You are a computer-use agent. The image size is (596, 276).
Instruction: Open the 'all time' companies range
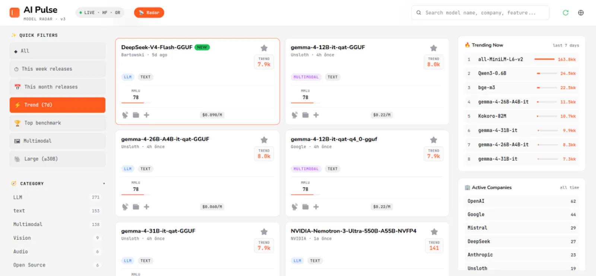pyautogui.click(x=569, y=187)
